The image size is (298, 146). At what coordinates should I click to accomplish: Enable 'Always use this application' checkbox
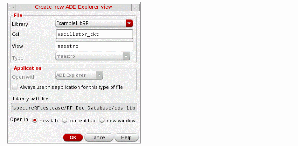pyautogui.click(x=15, y=87)
